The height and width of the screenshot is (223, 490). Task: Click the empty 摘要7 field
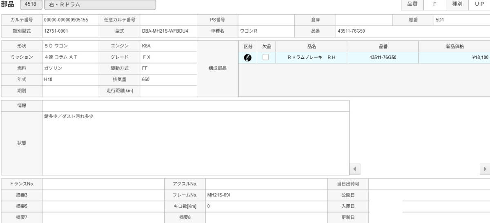point(103,217)
